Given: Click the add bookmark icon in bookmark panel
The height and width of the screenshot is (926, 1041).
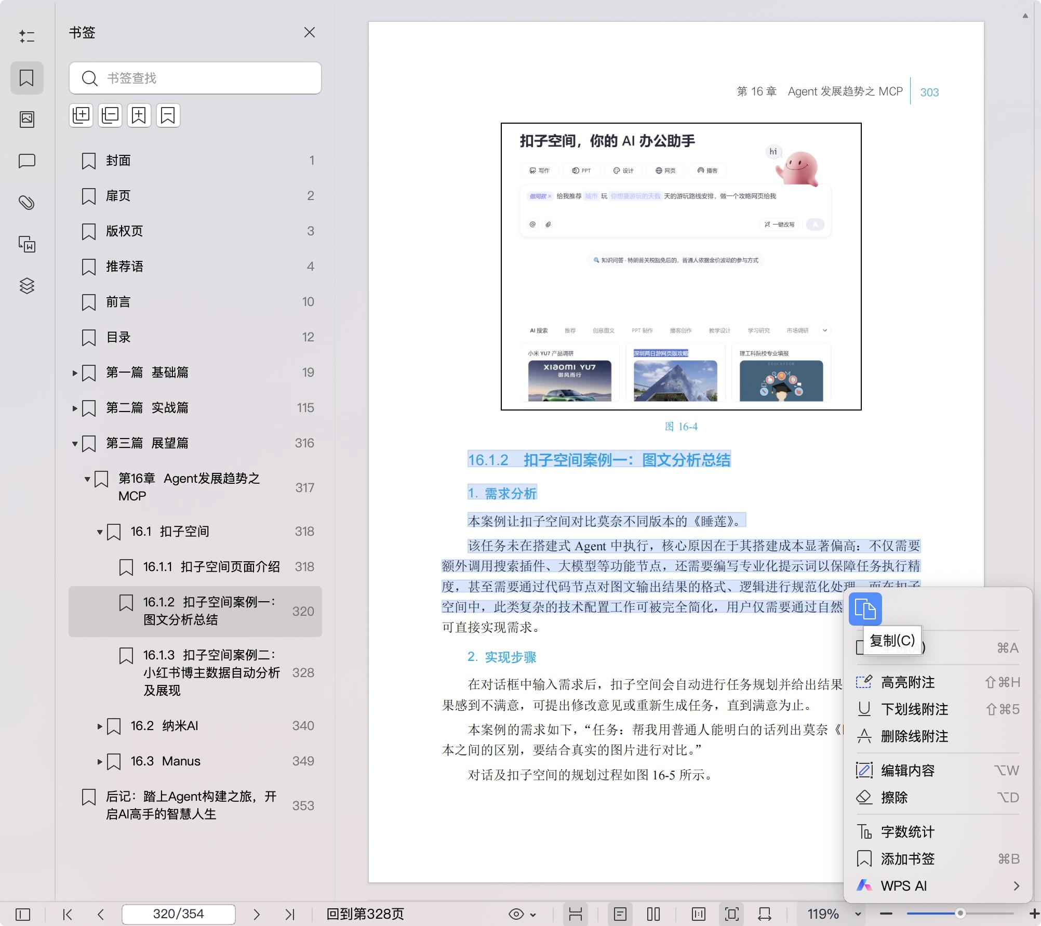Looking at the screenshot, I should [138, 115].
